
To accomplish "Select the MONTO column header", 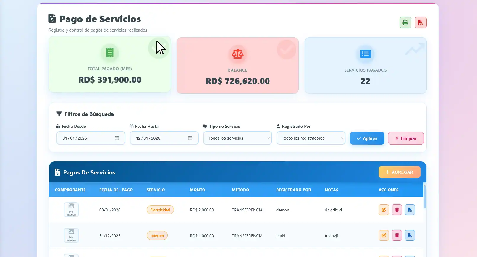I will click(198, 190).
